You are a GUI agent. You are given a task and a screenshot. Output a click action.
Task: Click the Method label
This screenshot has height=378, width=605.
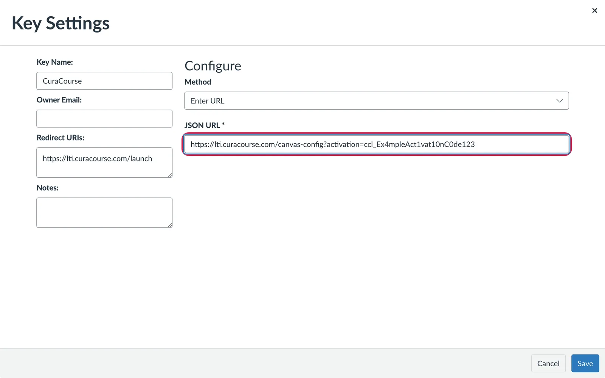coord(198,82)
